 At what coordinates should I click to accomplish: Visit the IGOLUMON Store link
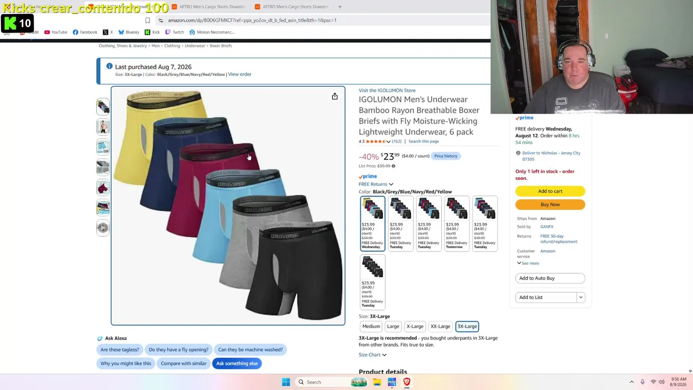pyautogui.click(x=387, y=90)
